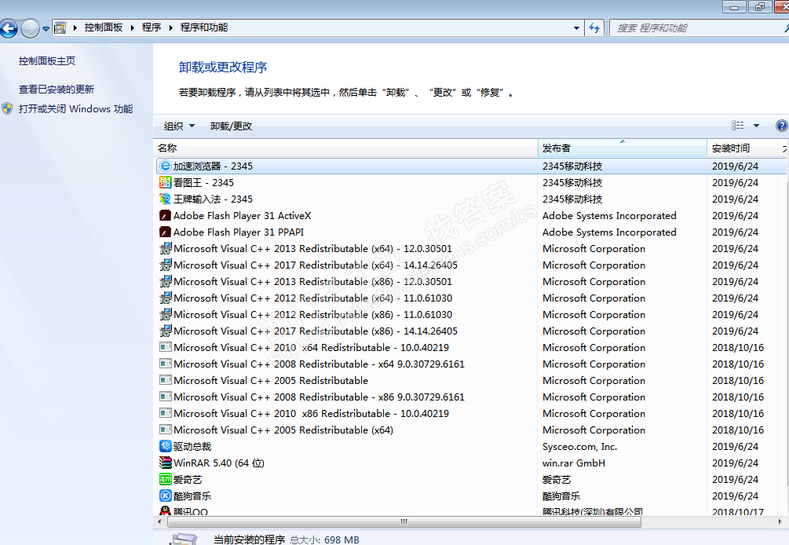
Task: Select the 酷狗音乐 program icon
Action: coord(166,496)
